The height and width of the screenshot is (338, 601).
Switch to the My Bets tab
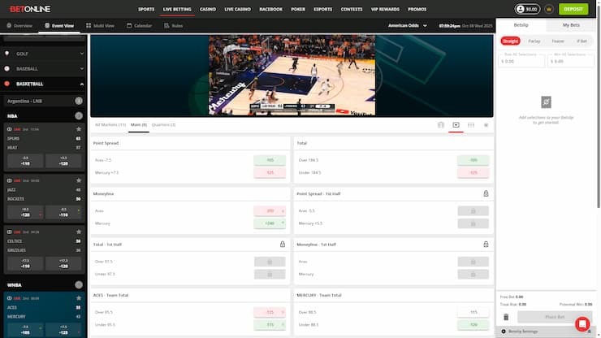pos(572,26)
